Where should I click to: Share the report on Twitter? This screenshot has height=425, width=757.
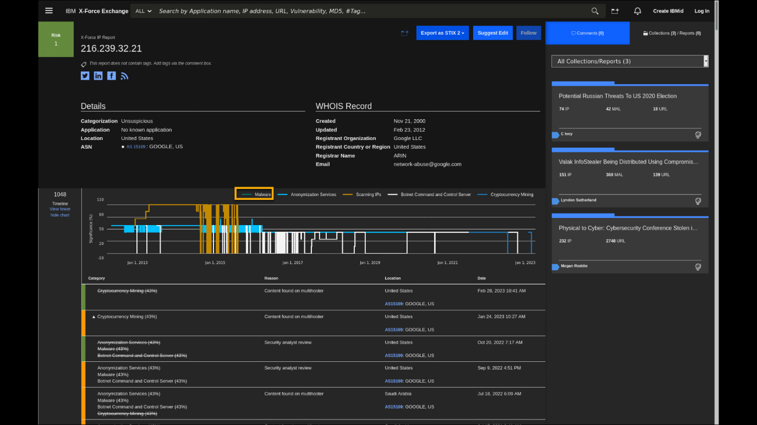(85, 76)
